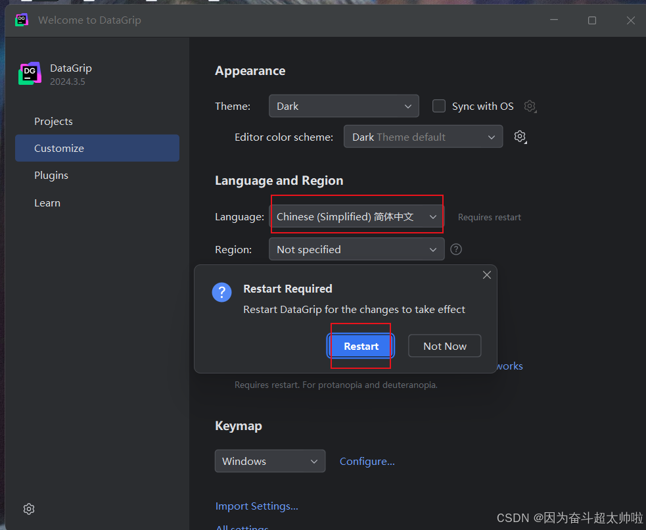Click the Appearance section heading

pyautogui.click(x=250, y=71)
